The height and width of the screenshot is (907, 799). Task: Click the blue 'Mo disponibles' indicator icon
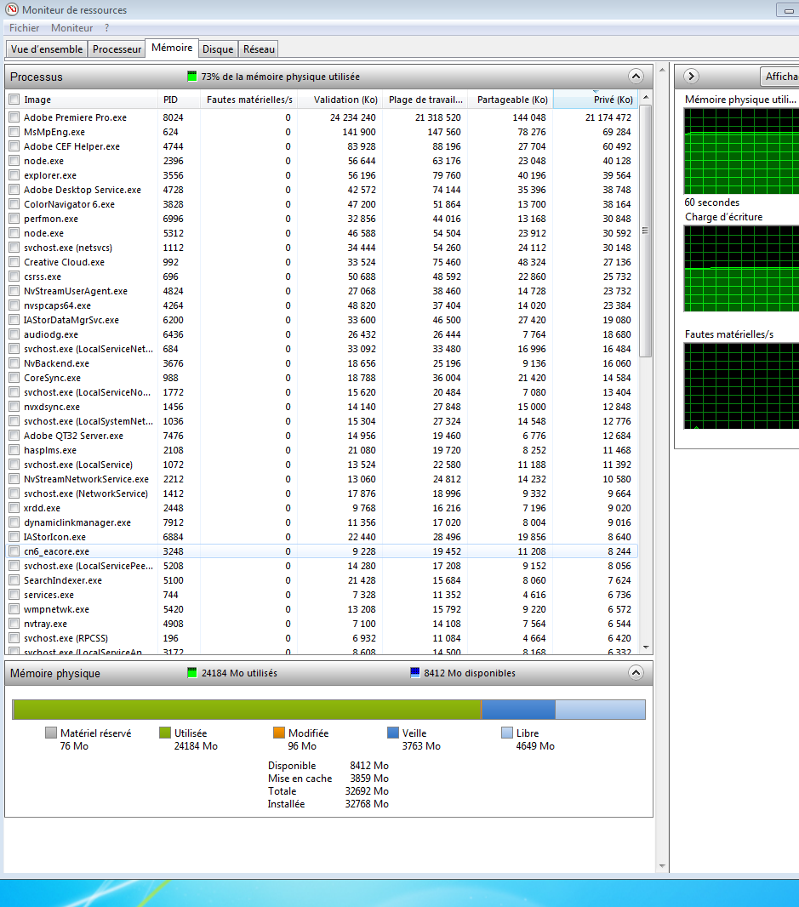pos(415,673)
